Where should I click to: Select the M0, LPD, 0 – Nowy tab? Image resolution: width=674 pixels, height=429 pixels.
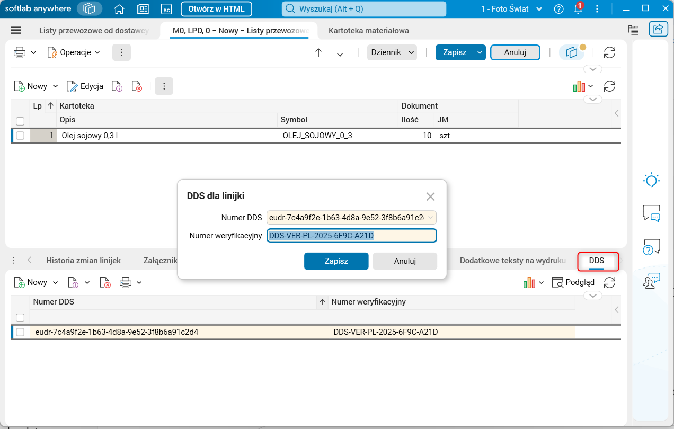(x=240, y=31)
